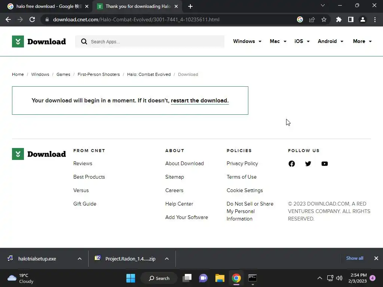Viewport: 383px width, 287px height.
Task: Toggle the Chrome side panel icon
Action: coord(351,19)
